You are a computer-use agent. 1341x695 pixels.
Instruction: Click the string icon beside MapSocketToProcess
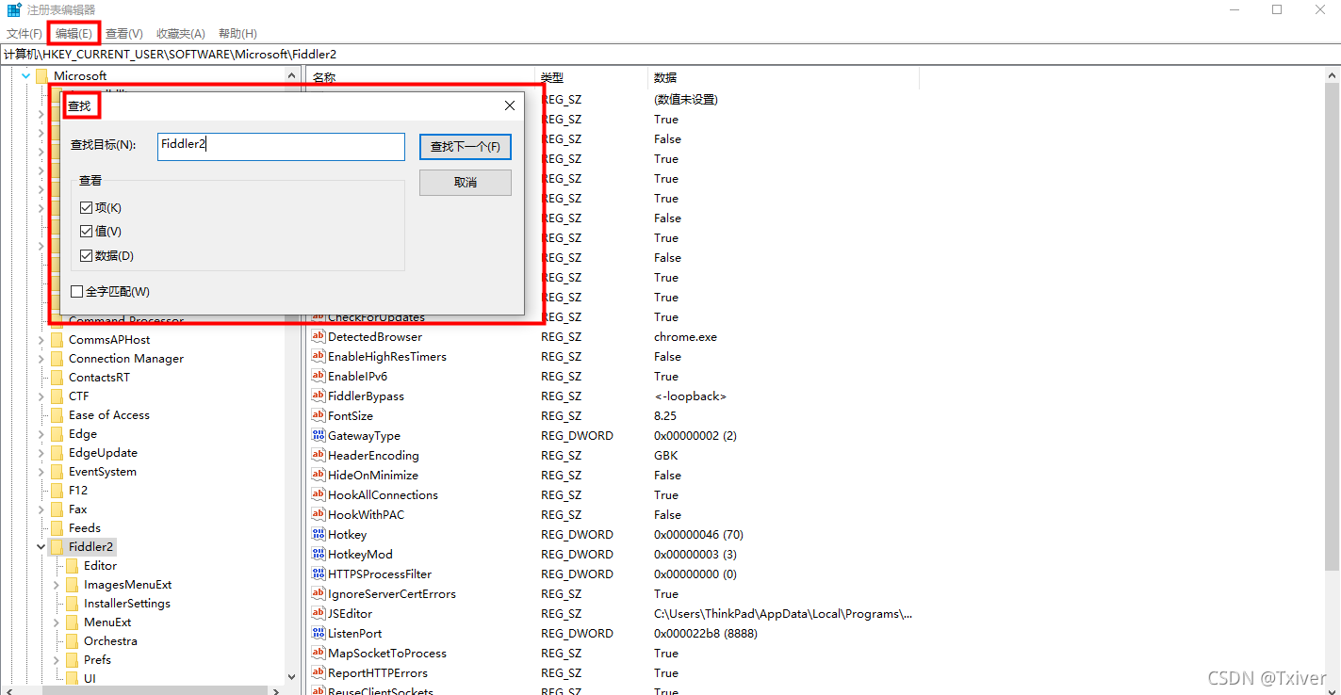click(319, 653)
